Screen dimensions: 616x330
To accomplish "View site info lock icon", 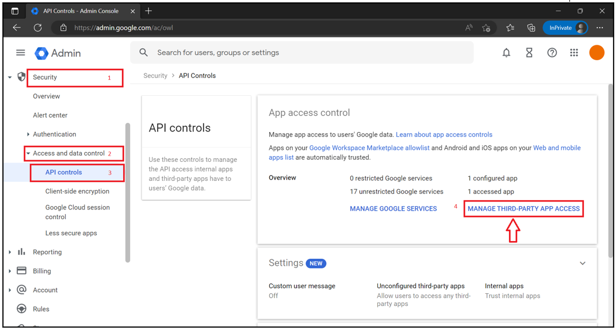I will click(x=63, y=28).
